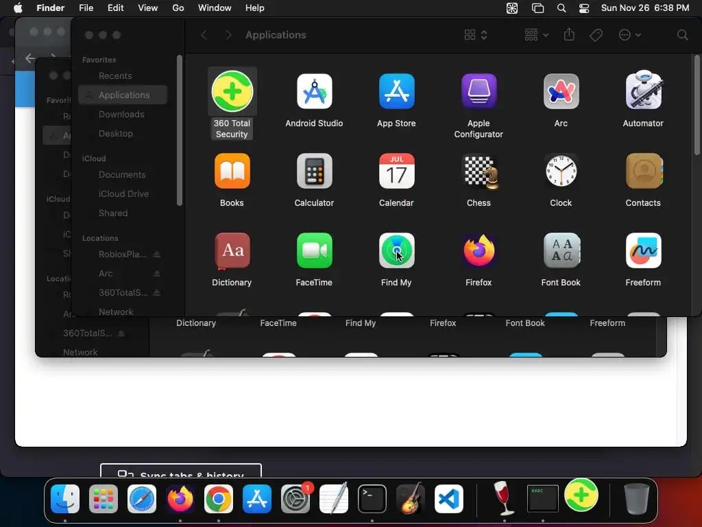
Task: Open the Apple menu
Action: 18,8
